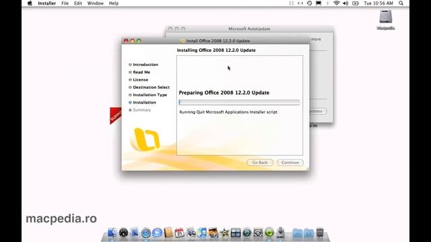
Task: Launch iMovie star icon in Dock
Action: (224, 233)
